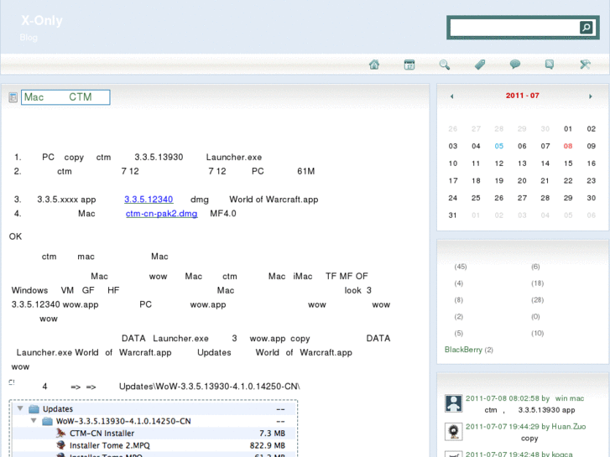Click the category count (18)
Image resolution: width=610 pixels, height=457 pixels.
[x=537, y=283]
